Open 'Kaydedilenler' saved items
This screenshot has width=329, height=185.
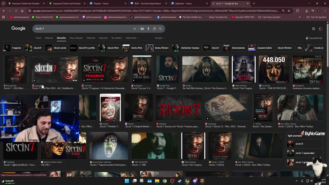[314, 38]
